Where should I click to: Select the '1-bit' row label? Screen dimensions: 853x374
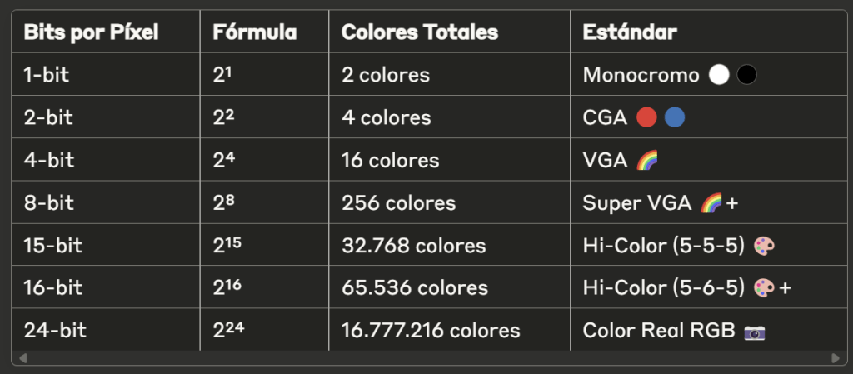tap(47, 75)
